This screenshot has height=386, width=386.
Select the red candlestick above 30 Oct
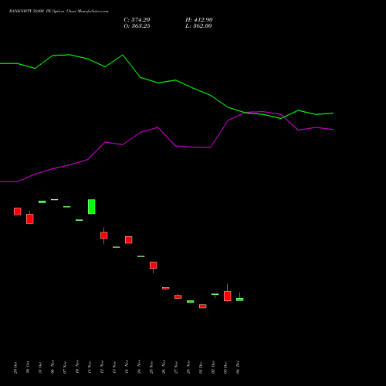30,218
